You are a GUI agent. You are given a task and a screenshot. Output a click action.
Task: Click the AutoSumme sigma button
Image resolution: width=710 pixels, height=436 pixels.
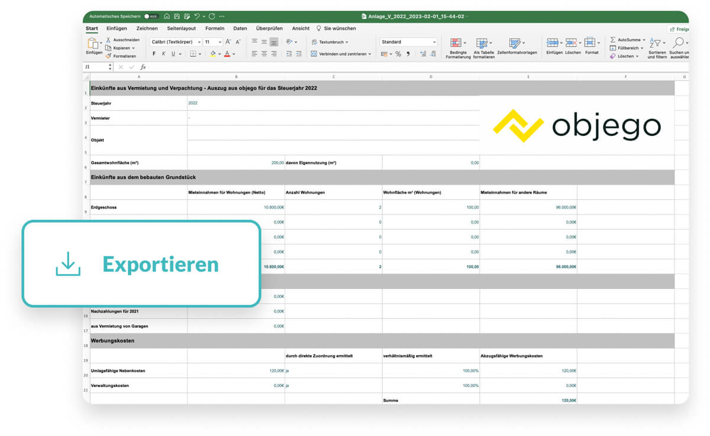click(627, 40)
